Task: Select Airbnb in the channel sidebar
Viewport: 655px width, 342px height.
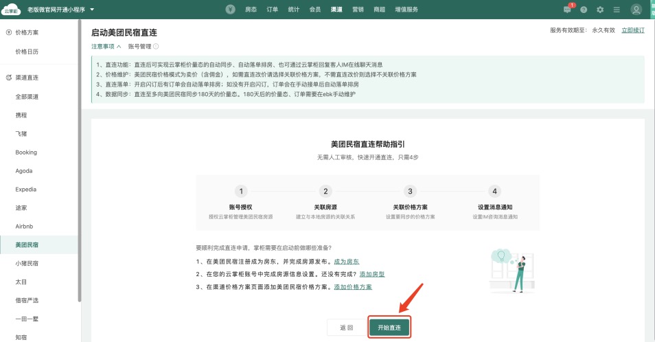Action: [x=25, y=226]
